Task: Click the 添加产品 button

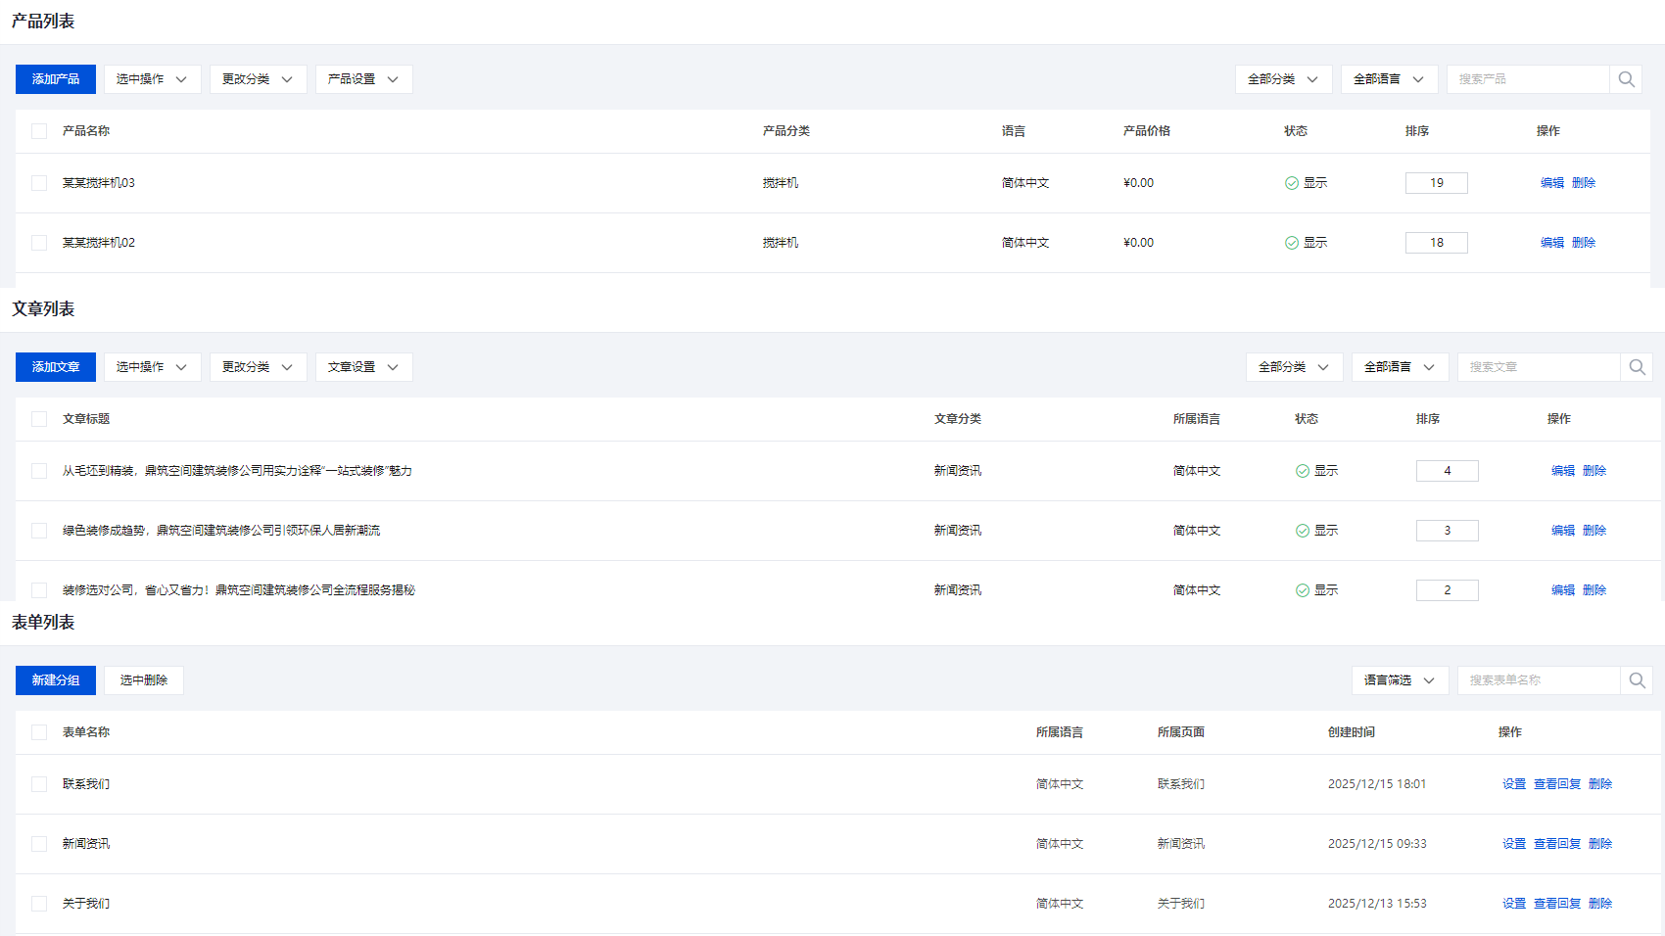Action: pos(56,79)
